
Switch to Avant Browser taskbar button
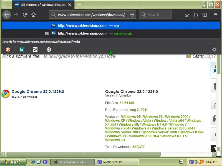(117, 162)
